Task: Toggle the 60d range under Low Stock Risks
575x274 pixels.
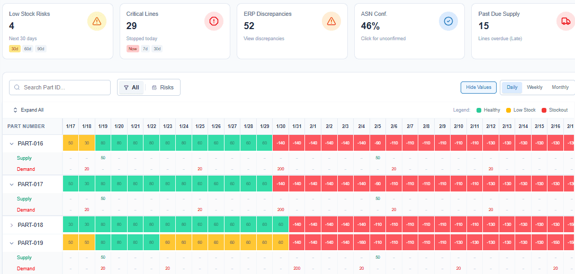Action: (28, 49)
